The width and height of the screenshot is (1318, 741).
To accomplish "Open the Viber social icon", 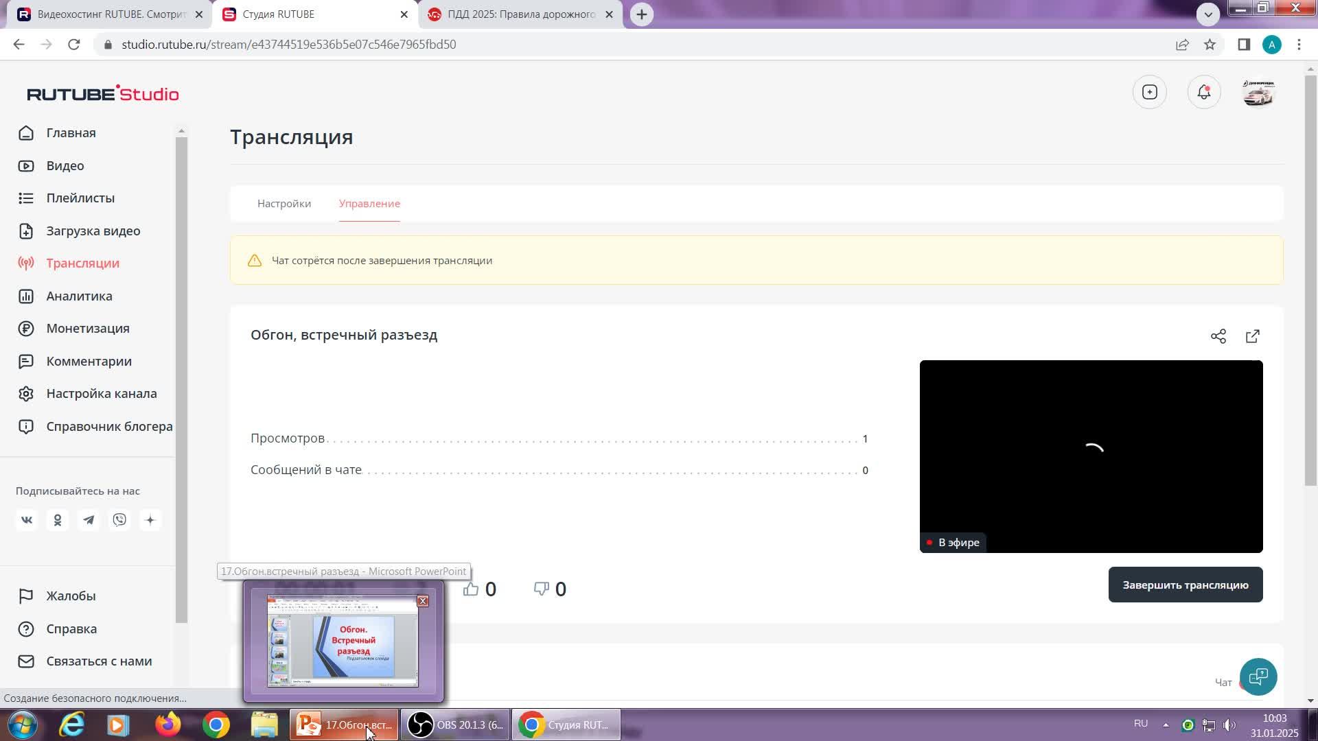I will pyautogui.click(x=119, y=520).
